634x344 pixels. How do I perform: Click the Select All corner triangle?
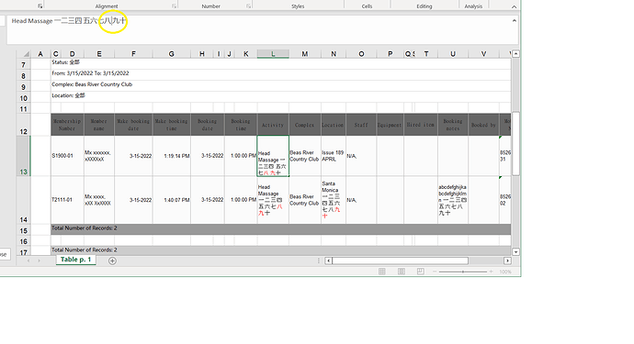26,54
